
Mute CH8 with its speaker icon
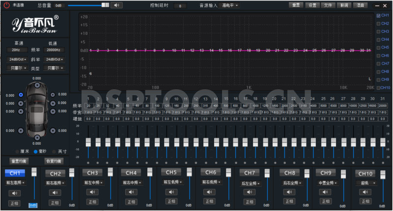[x=289, y=192]
